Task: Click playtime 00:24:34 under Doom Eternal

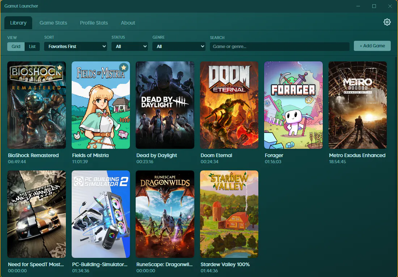Action: (209, 162)
